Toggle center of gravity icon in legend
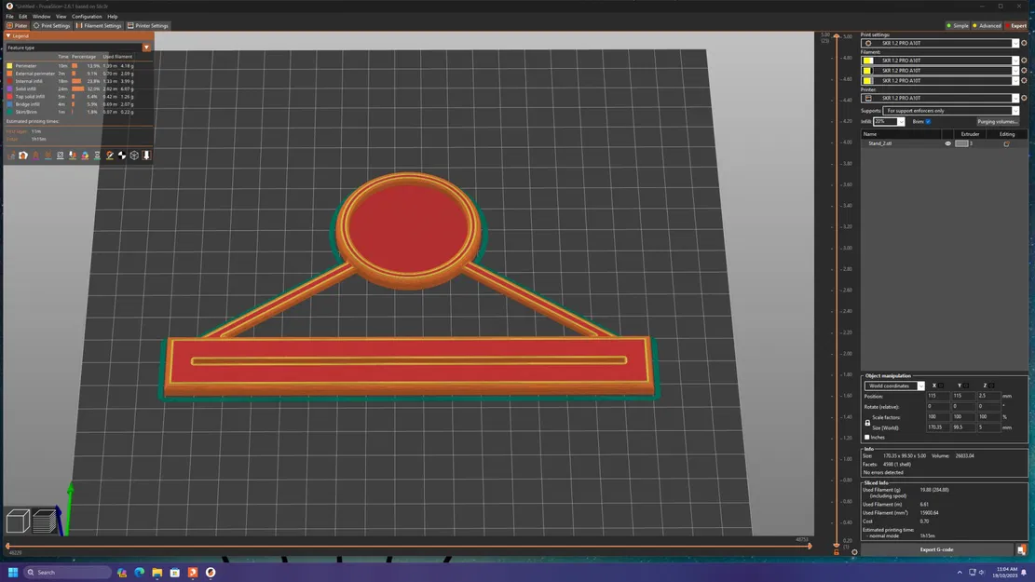This screenshot has width=1035, height=582. 122,156
